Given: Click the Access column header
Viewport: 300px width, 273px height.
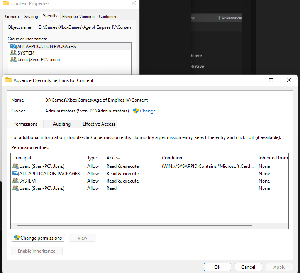Looking at the screenshot, I should [x=132, y=158].
